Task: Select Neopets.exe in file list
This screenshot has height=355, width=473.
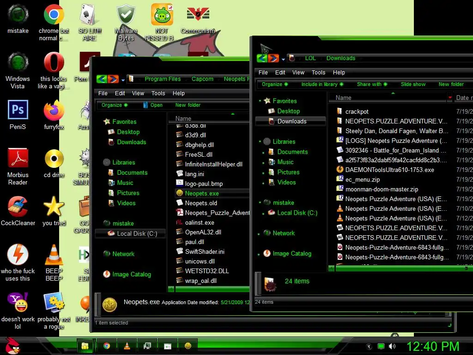Action: (212, 193)
